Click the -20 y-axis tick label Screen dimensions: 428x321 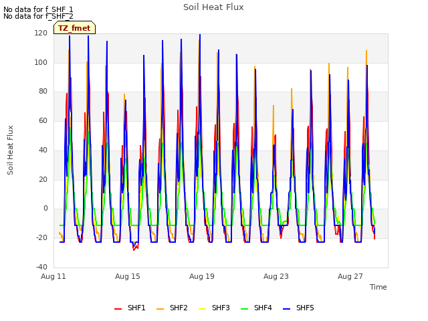coord(41,237)
